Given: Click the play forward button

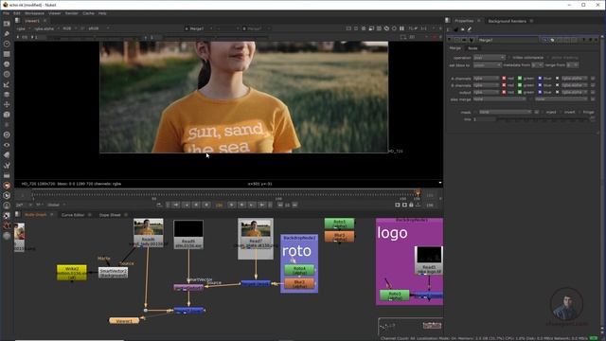Looking at the screenshot, I should pyautogui.click(x=231, y=205).
